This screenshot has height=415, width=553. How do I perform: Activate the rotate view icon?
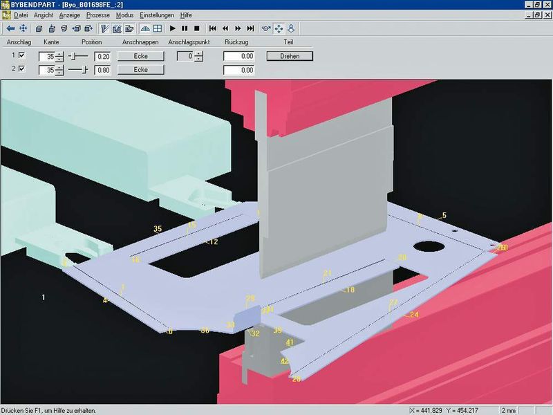point(266,28)
